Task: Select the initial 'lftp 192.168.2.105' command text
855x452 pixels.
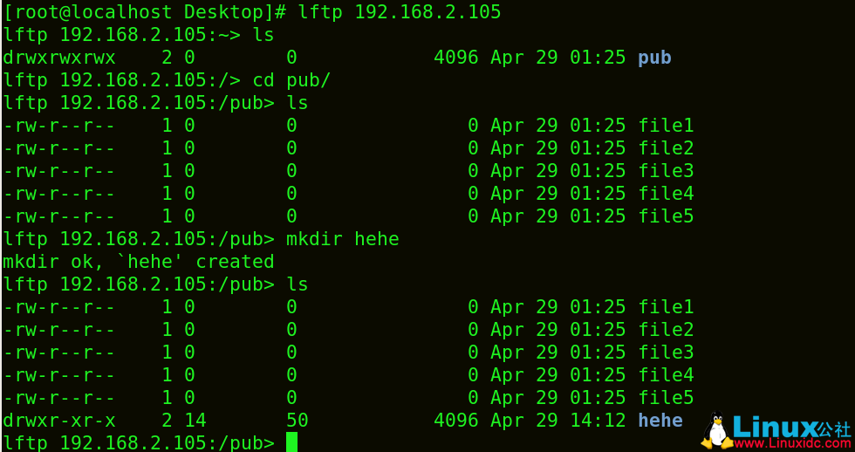Action: pos(400,12)
